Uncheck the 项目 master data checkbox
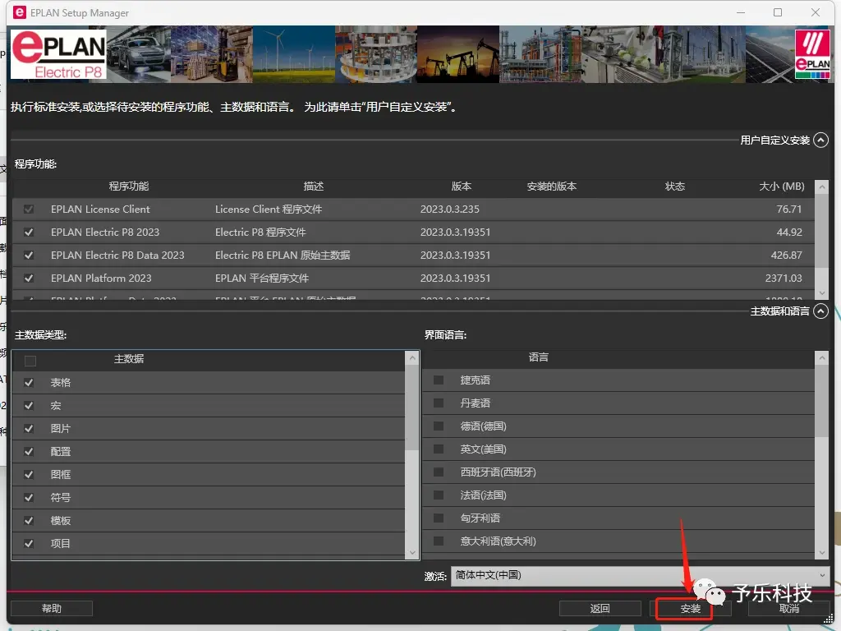This screenshot has height=631, width=841. [29, 544]
